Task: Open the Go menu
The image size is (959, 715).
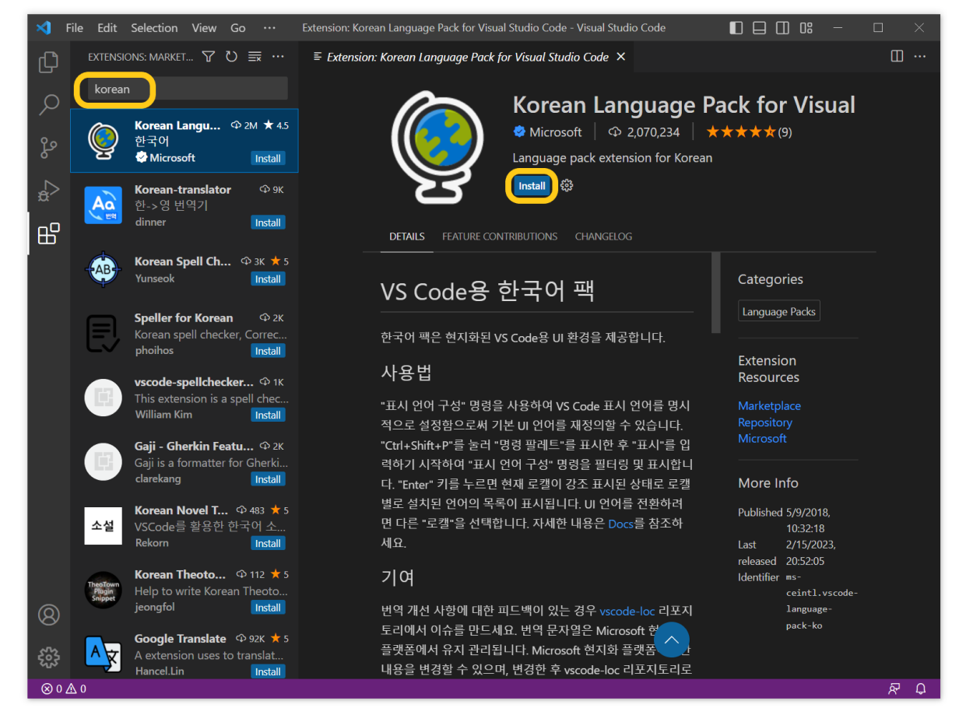Action: click(238, 28)
